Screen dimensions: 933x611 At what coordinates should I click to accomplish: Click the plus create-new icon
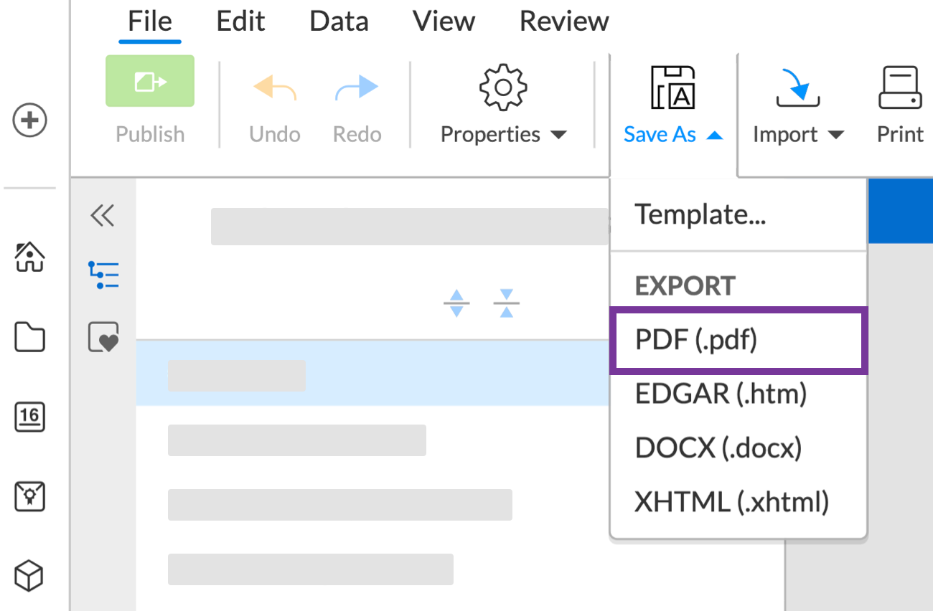[x=29, y=120]
